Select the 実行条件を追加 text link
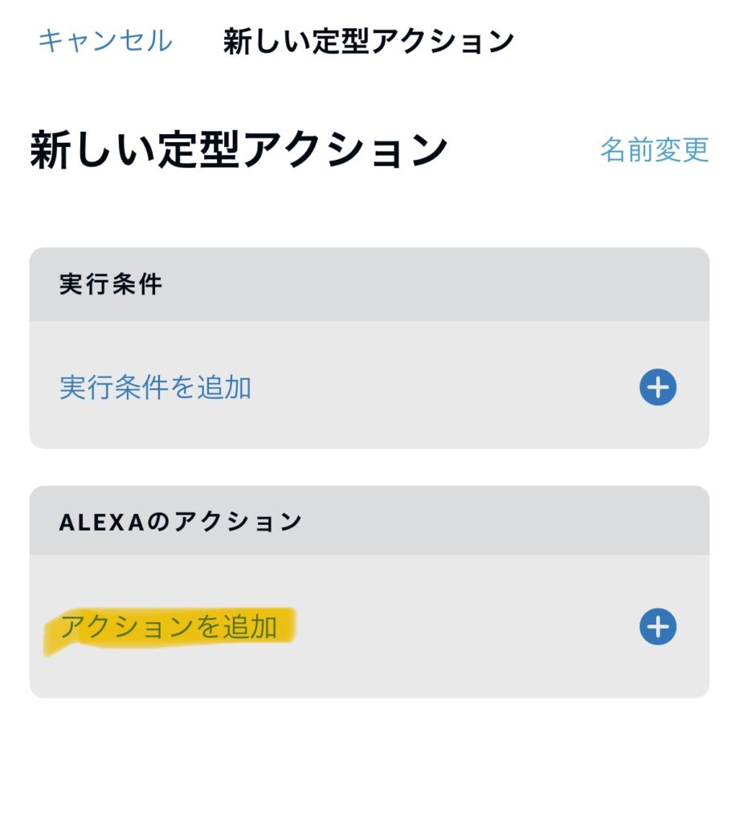739x822 pixels. [156, 388]
